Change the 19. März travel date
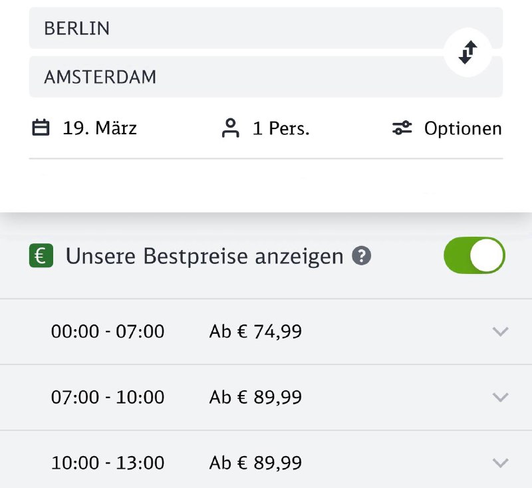The height and width of the screenshot is (488, 532). (x=100, y=128)
